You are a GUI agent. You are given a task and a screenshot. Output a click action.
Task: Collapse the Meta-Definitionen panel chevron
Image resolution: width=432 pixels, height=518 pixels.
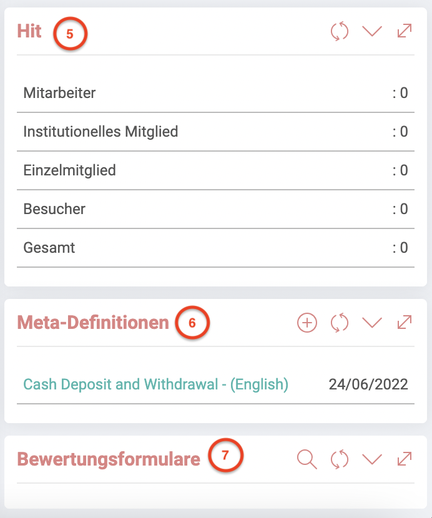point(372,323)
